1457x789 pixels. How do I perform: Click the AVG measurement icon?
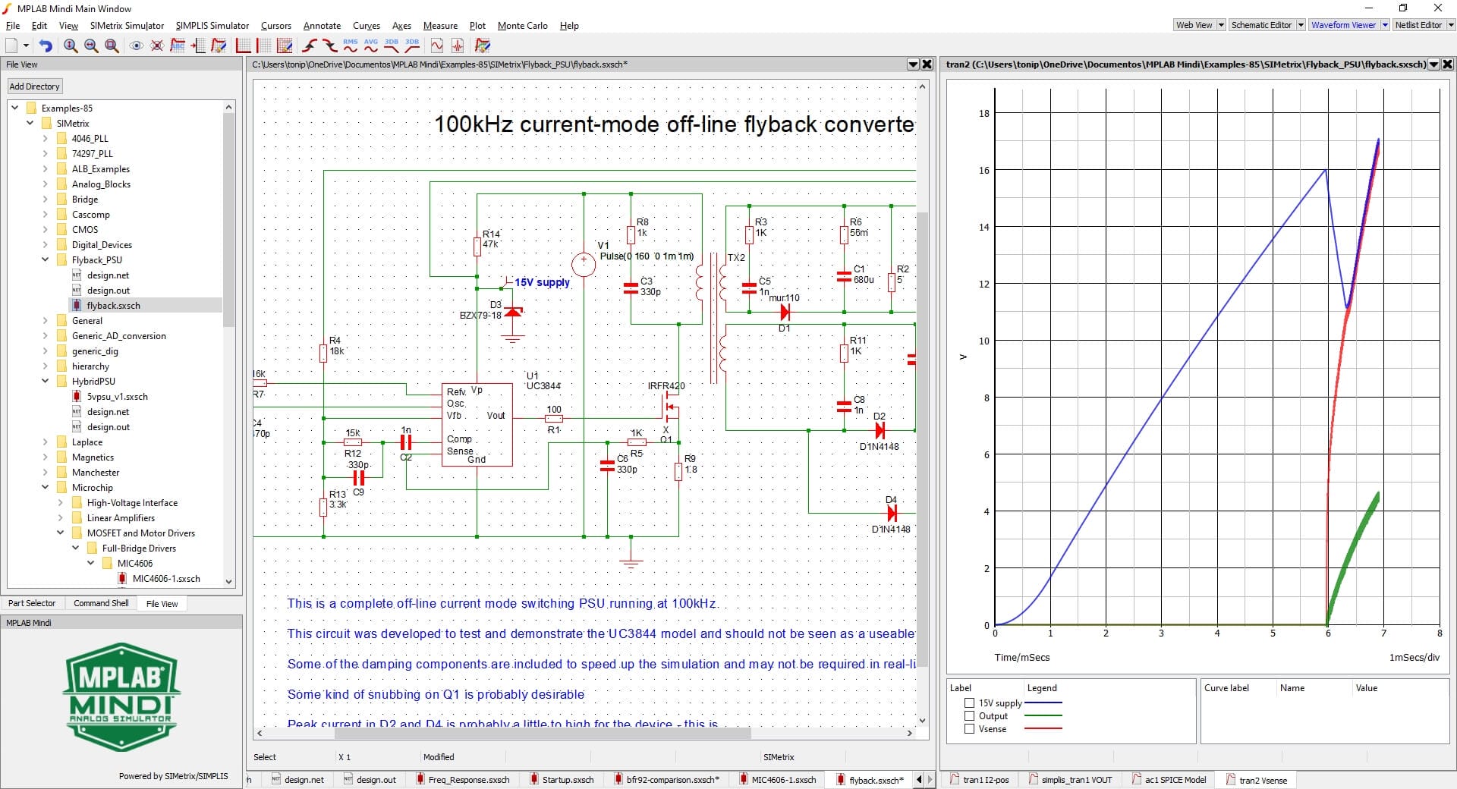click(x=370, y=46)
